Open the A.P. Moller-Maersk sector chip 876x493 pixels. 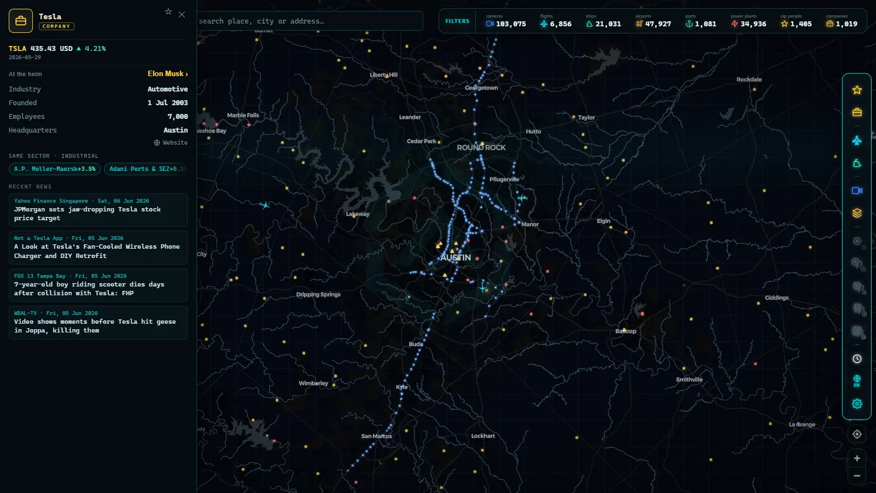[55, 169]
